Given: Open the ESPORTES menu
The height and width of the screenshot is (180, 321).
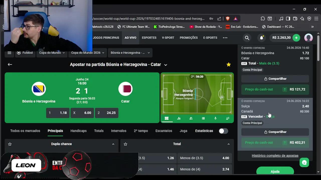Looking at the screenshot, I should [x=149, y=38].
